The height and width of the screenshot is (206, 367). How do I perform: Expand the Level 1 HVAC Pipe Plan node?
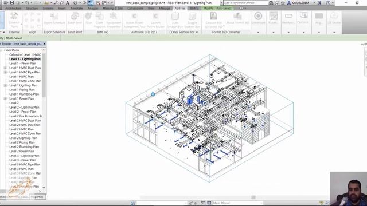pyautogui.click(x=5, y=72)
